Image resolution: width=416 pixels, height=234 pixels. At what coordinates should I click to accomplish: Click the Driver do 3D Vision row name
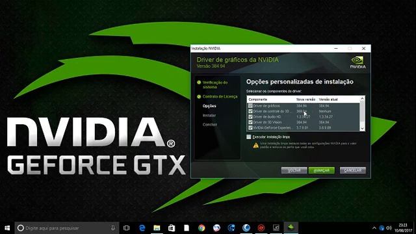267,122
